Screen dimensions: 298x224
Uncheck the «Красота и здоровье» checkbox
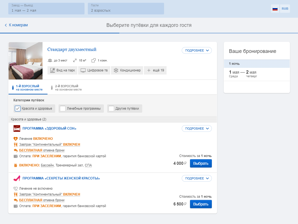(x=18, y=109)
